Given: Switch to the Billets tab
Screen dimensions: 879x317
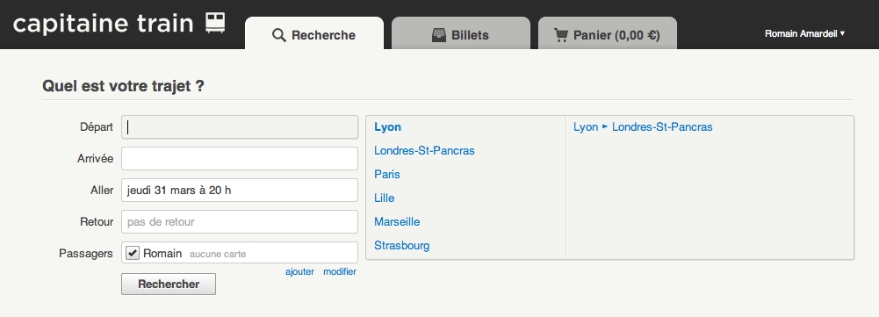Looking at the screenshot, I should click(460, 33).
